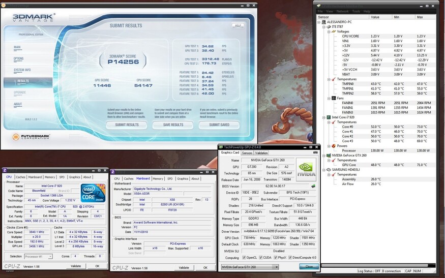Open the GPU selection dropdown in GPU-Z

click(276, 267)
